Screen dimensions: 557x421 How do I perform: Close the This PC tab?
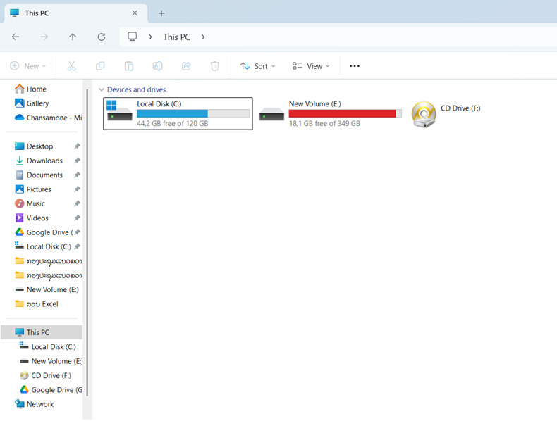click(x=135, y=13)
